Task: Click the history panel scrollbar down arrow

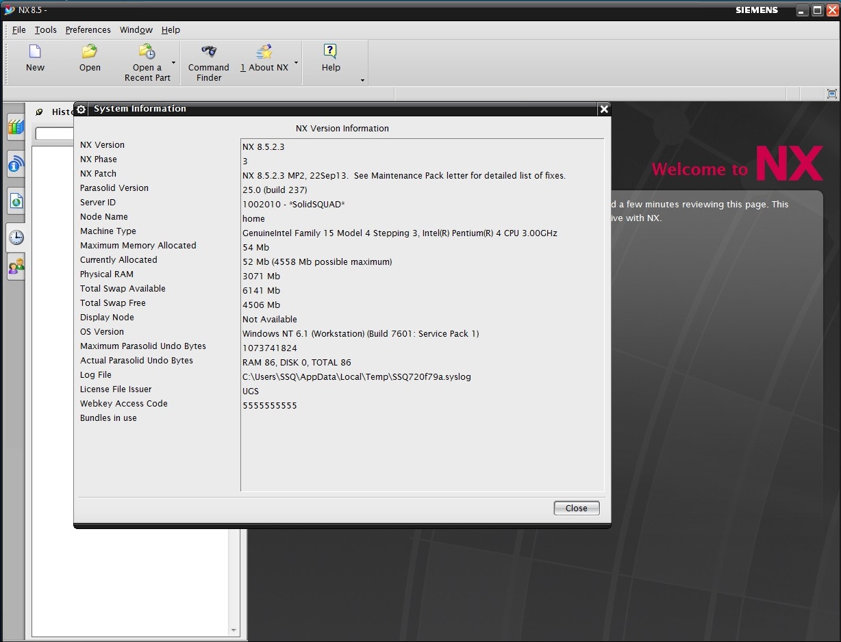Action: tap(234, 630)
